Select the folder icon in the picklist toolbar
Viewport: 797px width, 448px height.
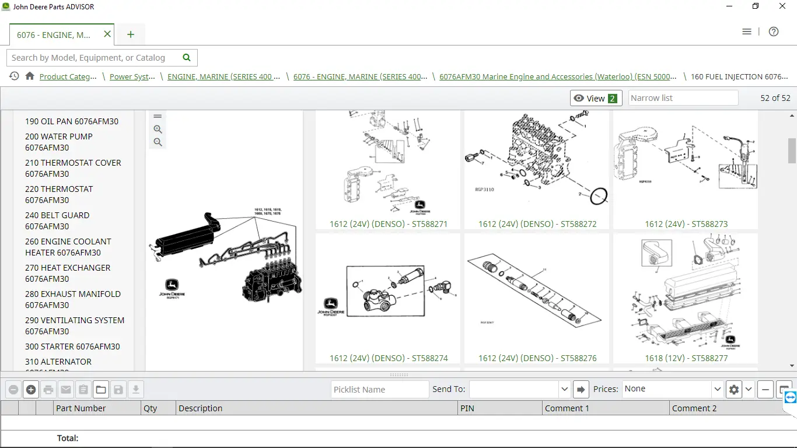[101, 389]
